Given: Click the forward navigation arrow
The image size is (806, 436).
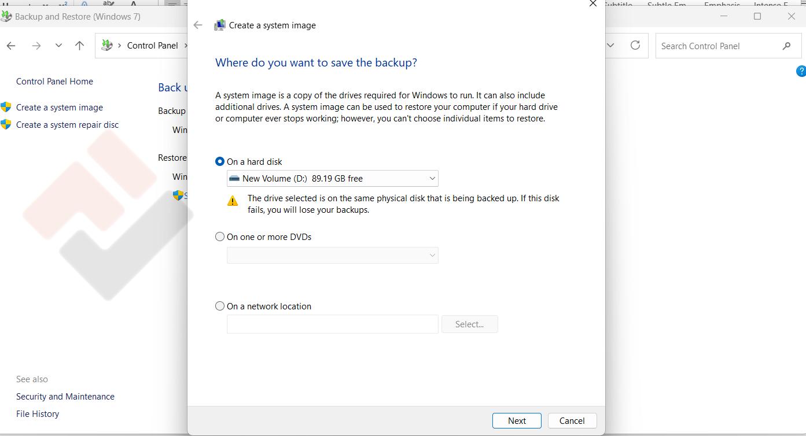Looking at the screenshot, I should click(x=36, y=46).
